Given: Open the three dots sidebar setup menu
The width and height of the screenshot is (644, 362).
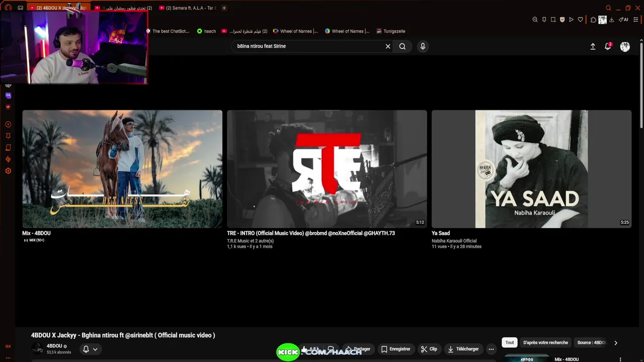Looking at the screenshot, I should (x=8, y=357).
